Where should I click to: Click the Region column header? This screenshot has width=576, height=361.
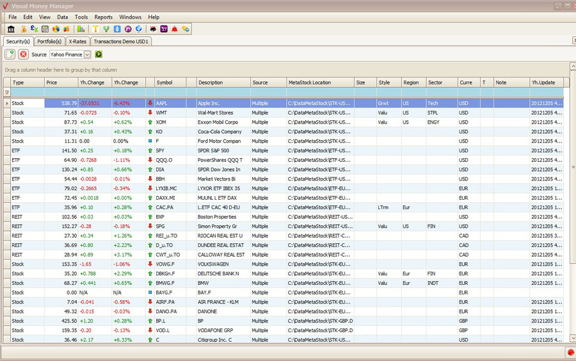coord(413,83)
